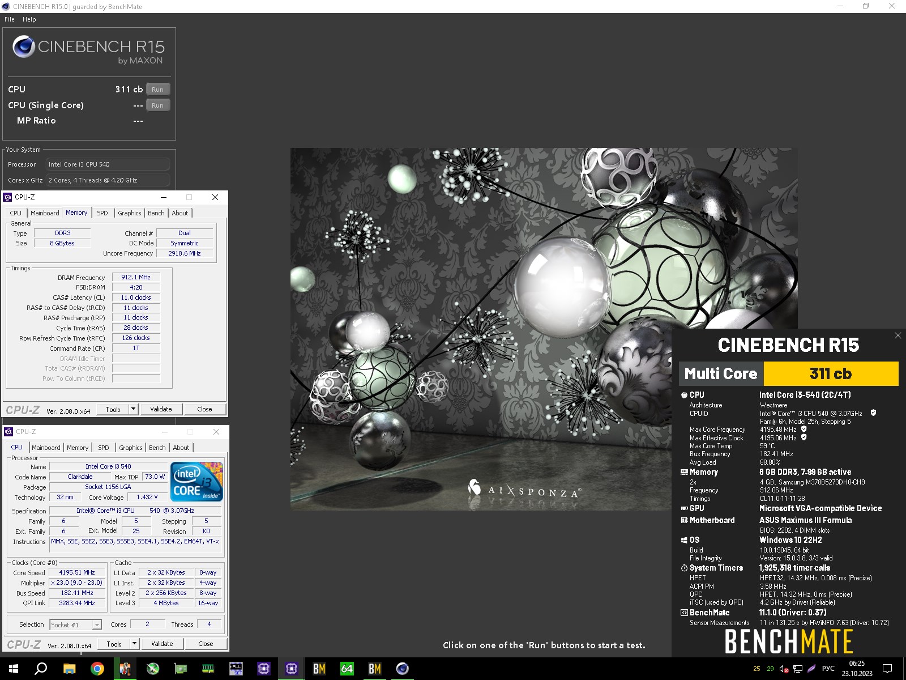Click the Row Refresh Cycle Time 126 clocks
906x680 pixels.
point(136,338)
